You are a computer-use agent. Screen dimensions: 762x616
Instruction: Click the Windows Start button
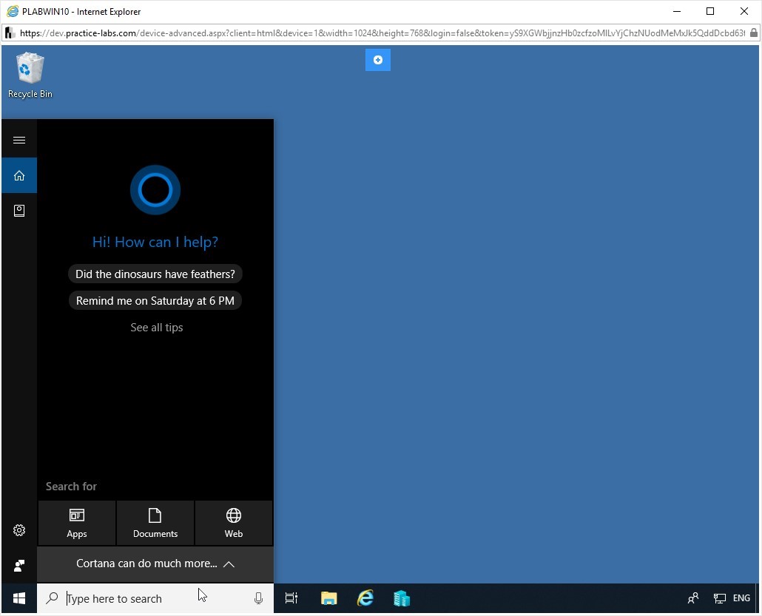[x=19, y=598]
